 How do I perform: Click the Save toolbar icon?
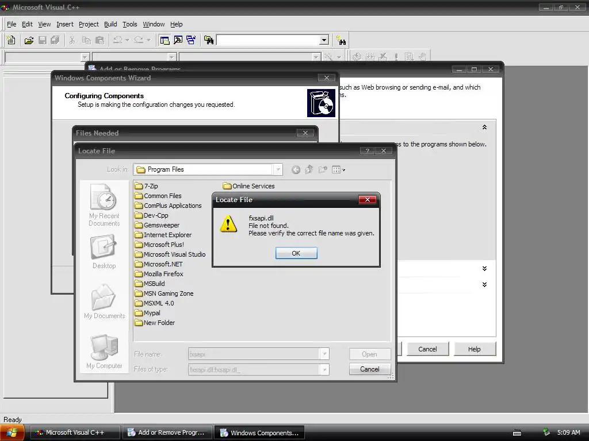43,40
